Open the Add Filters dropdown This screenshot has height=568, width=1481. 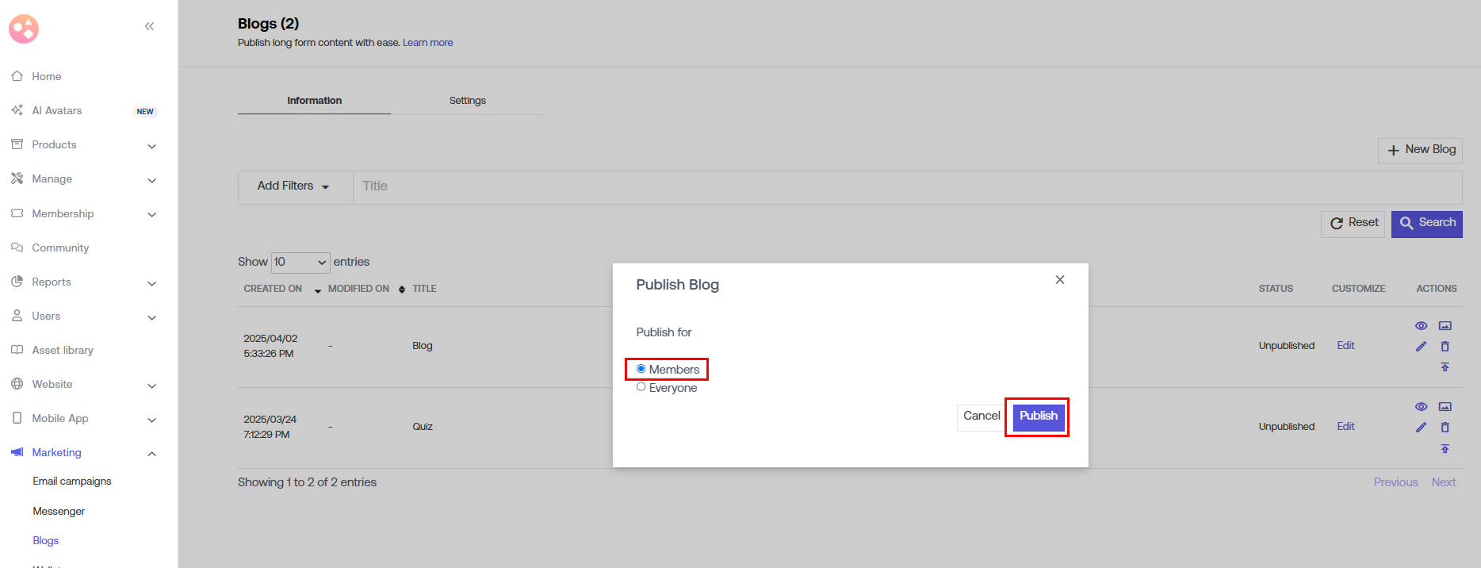pos(293,186)
